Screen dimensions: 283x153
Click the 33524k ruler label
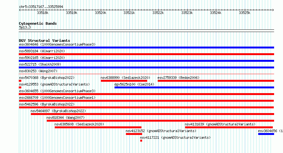pos(216,13)
